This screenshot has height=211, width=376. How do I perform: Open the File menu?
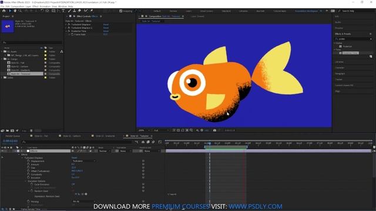pyautogui.click(x=2, y=6)
